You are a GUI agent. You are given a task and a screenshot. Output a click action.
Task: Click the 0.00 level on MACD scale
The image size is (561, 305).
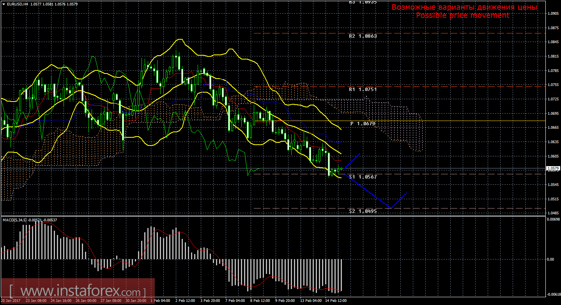[x=550, y=259]
